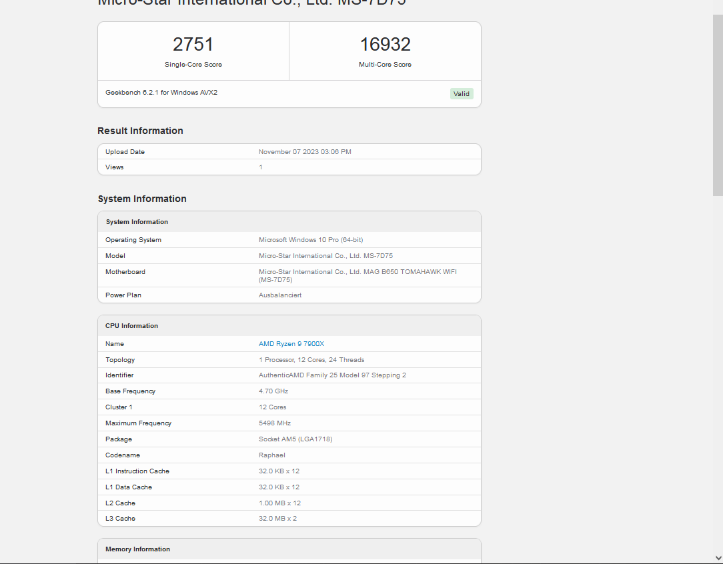Viewport: 723px width, 564px height.
Task: Click the Multi-Core Score label
Action: [x=385, y=65]
